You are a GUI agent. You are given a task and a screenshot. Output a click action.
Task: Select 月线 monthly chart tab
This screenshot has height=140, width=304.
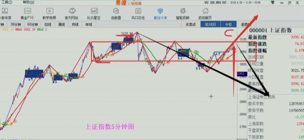pyautogui.click(x=75, y=25)
